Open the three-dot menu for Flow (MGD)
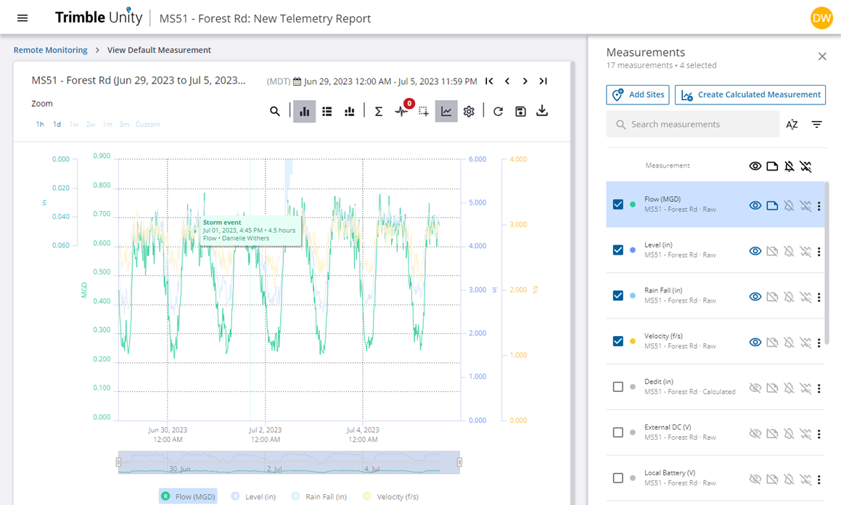 point(819,206)
